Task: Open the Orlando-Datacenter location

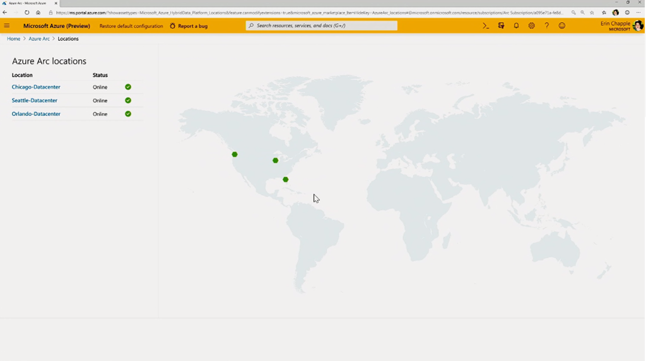Action: 36,114
